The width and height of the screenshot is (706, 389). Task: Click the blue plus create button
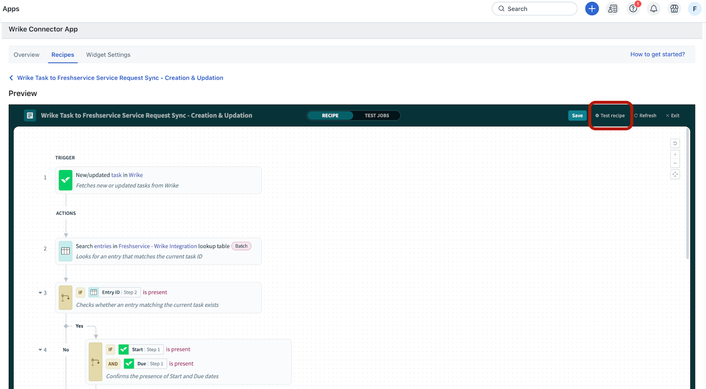(592, 9)
